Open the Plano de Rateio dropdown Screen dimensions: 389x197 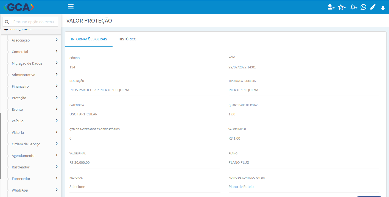point(304,187)
